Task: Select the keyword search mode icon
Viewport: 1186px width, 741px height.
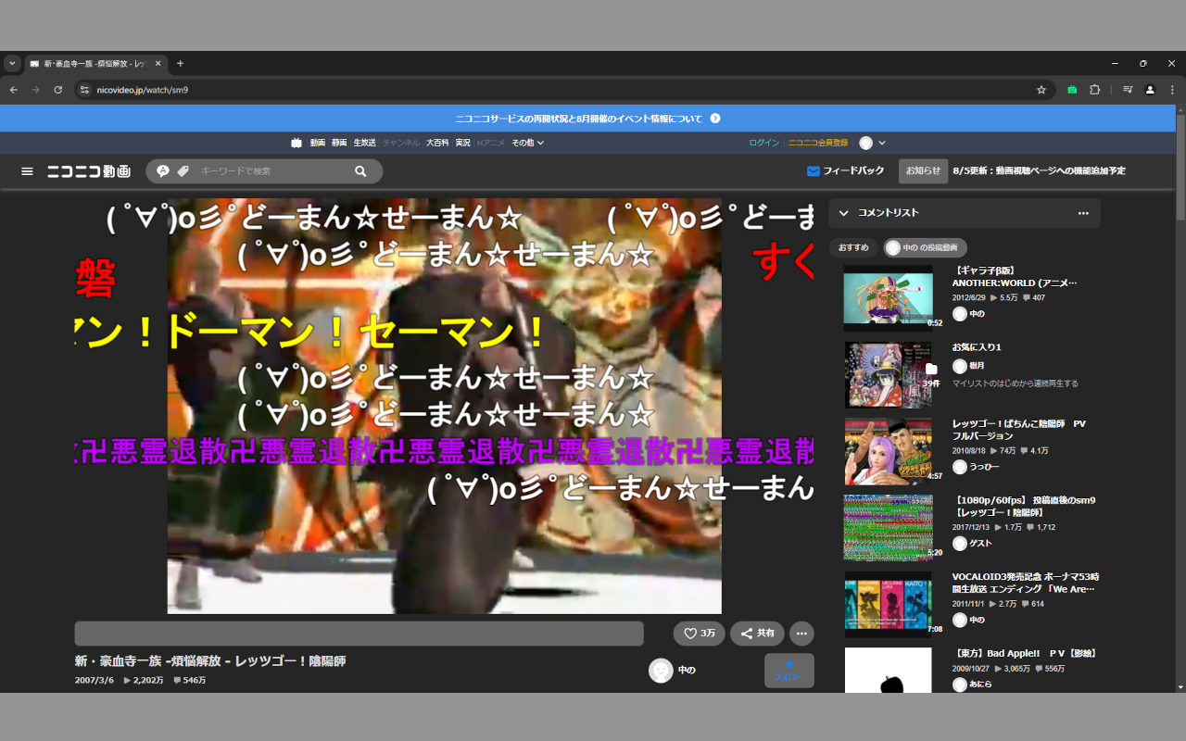Action: (163, 171)
